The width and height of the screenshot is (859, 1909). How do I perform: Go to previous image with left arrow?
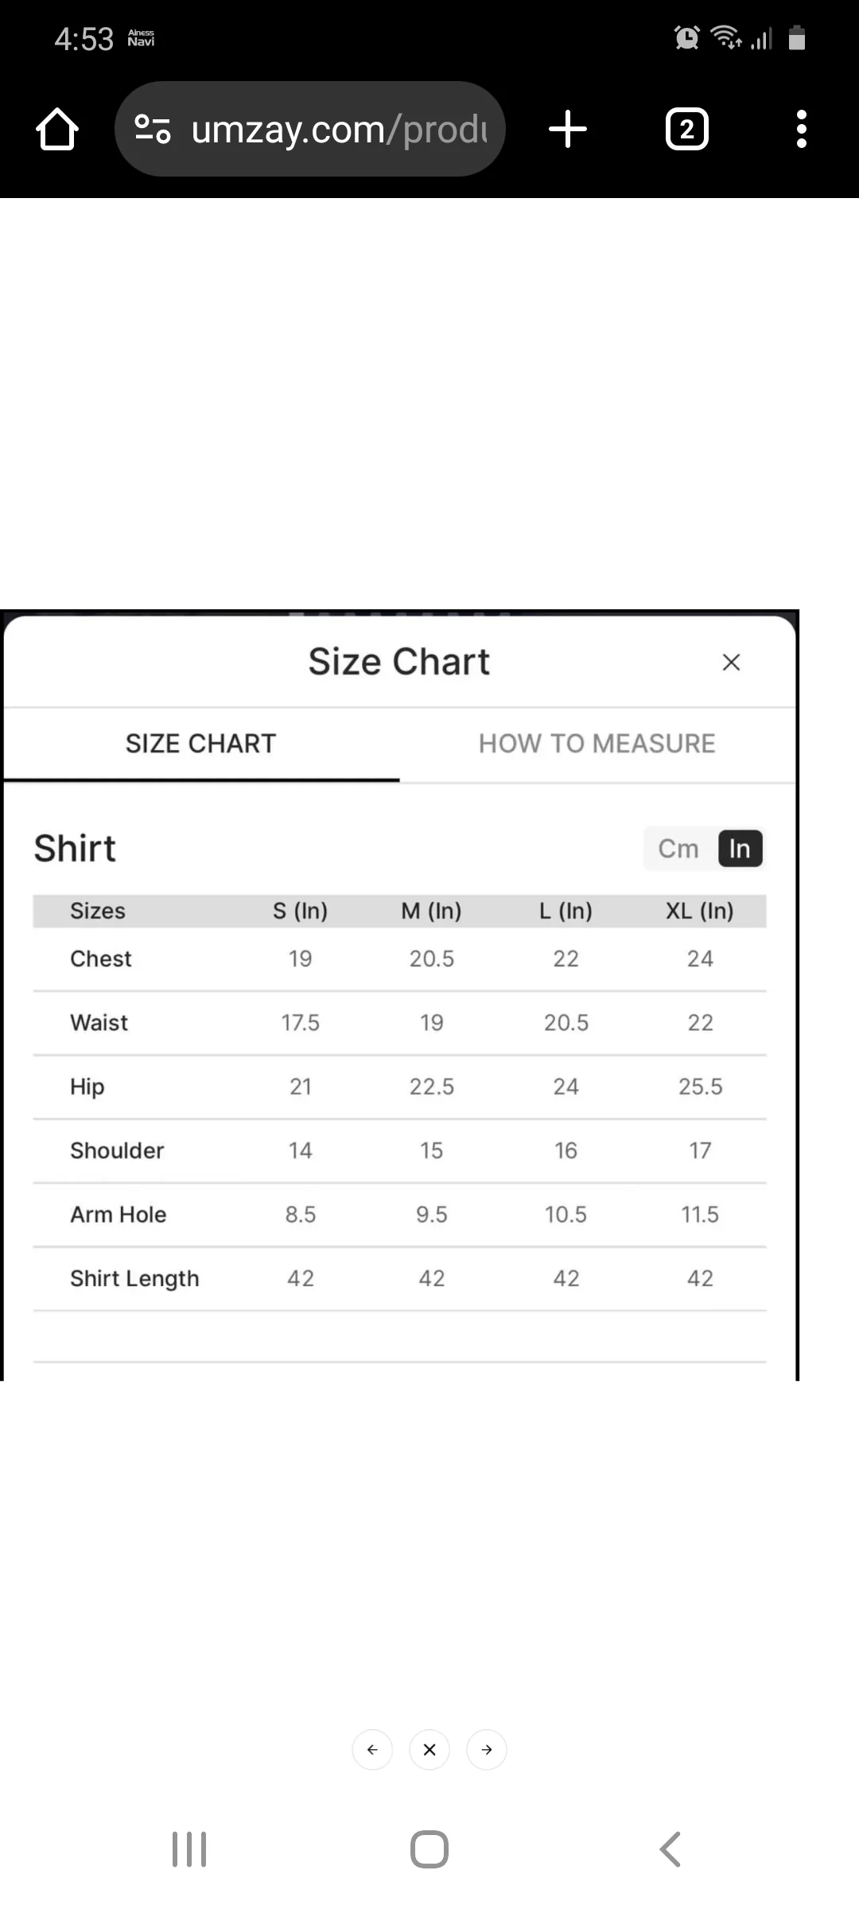[372, 1749]
